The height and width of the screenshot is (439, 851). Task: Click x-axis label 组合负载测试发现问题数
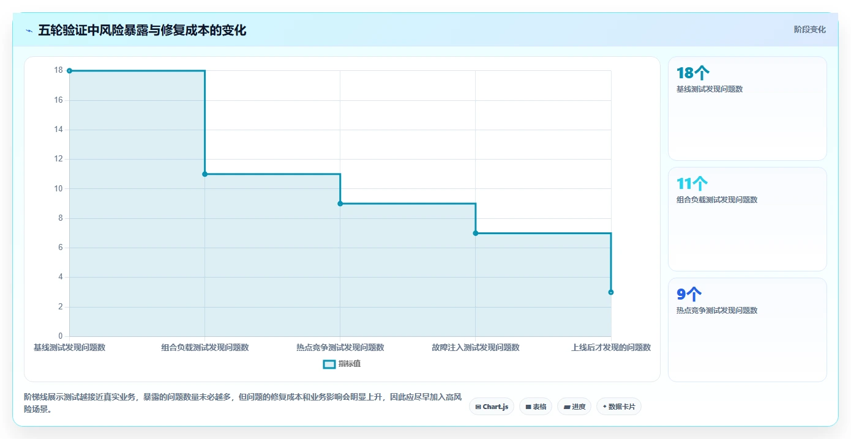(205, 347)
